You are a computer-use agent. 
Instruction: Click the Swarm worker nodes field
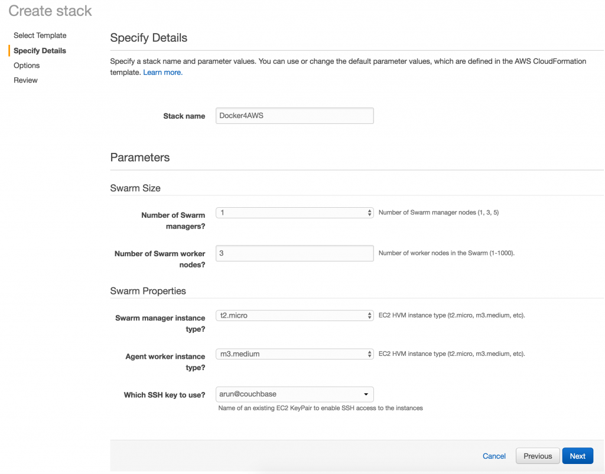point(294,253)
